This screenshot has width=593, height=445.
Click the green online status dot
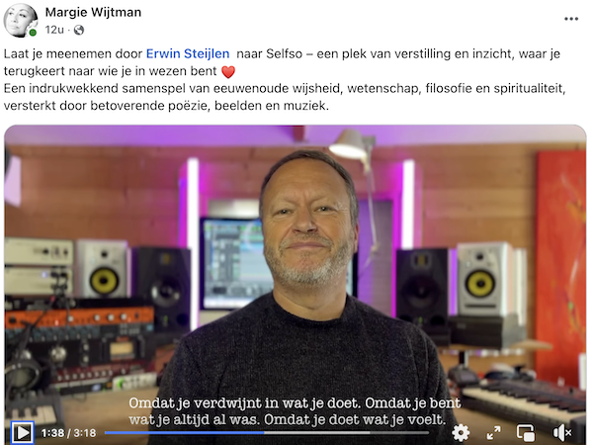tap(33, 33)
